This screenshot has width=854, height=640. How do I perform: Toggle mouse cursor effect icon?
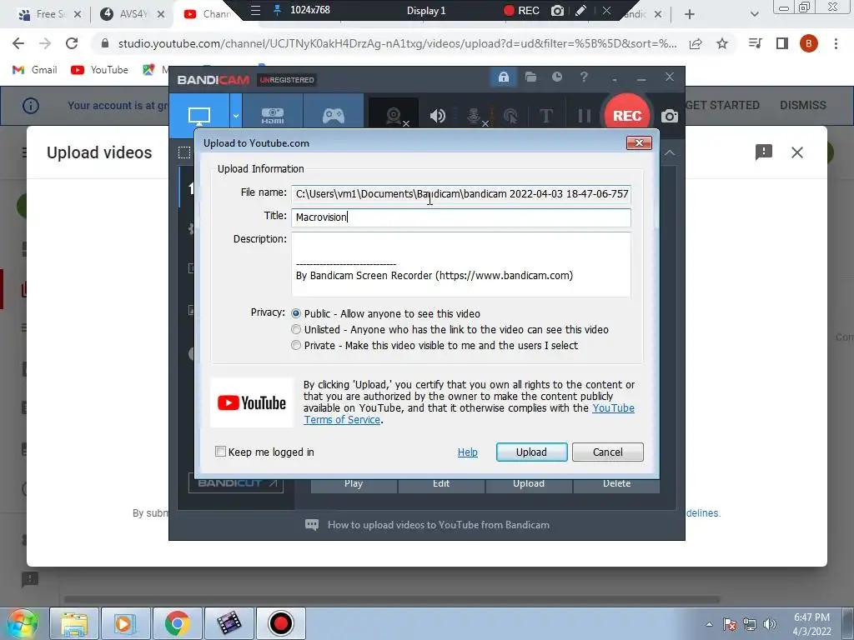tap(510, 115)
